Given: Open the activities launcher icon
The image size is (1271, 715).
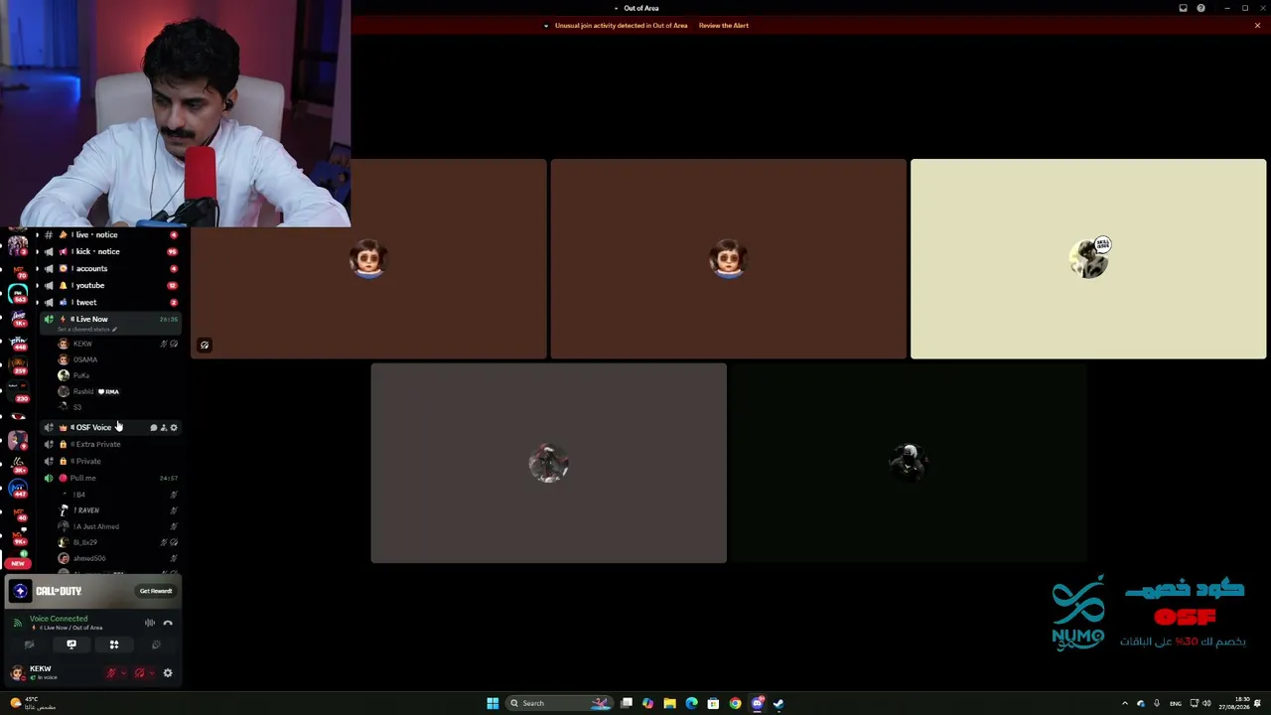Looking at the screenshot, I should [x=114, y=644].
